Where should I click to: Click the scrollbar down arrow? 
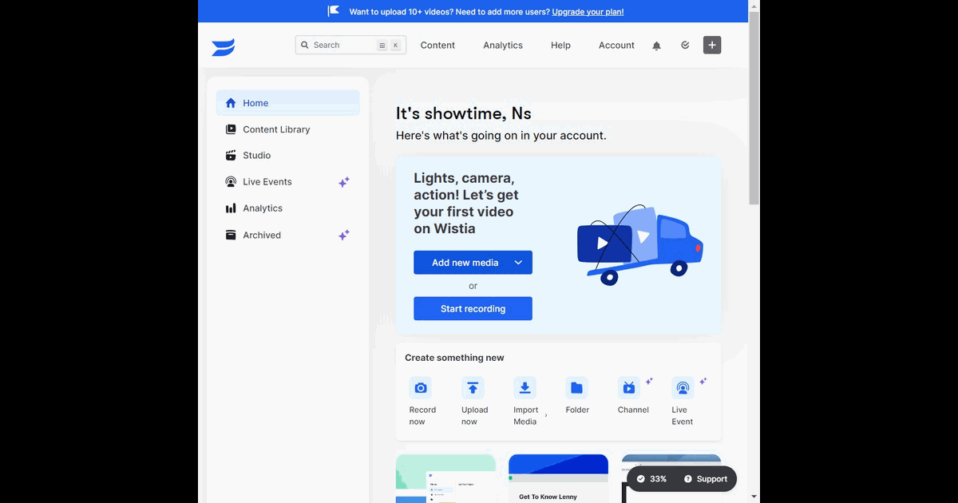[x=754, y=497]
